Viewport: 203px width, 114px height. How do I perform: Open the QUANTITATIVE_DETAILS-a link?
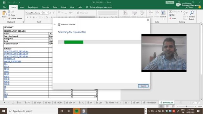(16, 51)
